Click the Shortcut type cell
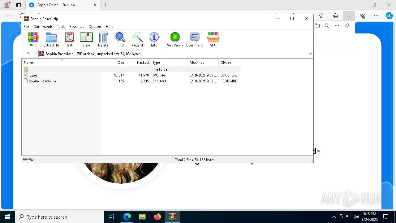 pyautogui.click(x=159, y=81)
